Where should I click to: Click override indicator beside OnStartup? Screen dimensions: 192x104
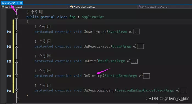pyautogui.click(x=9, y=76)
